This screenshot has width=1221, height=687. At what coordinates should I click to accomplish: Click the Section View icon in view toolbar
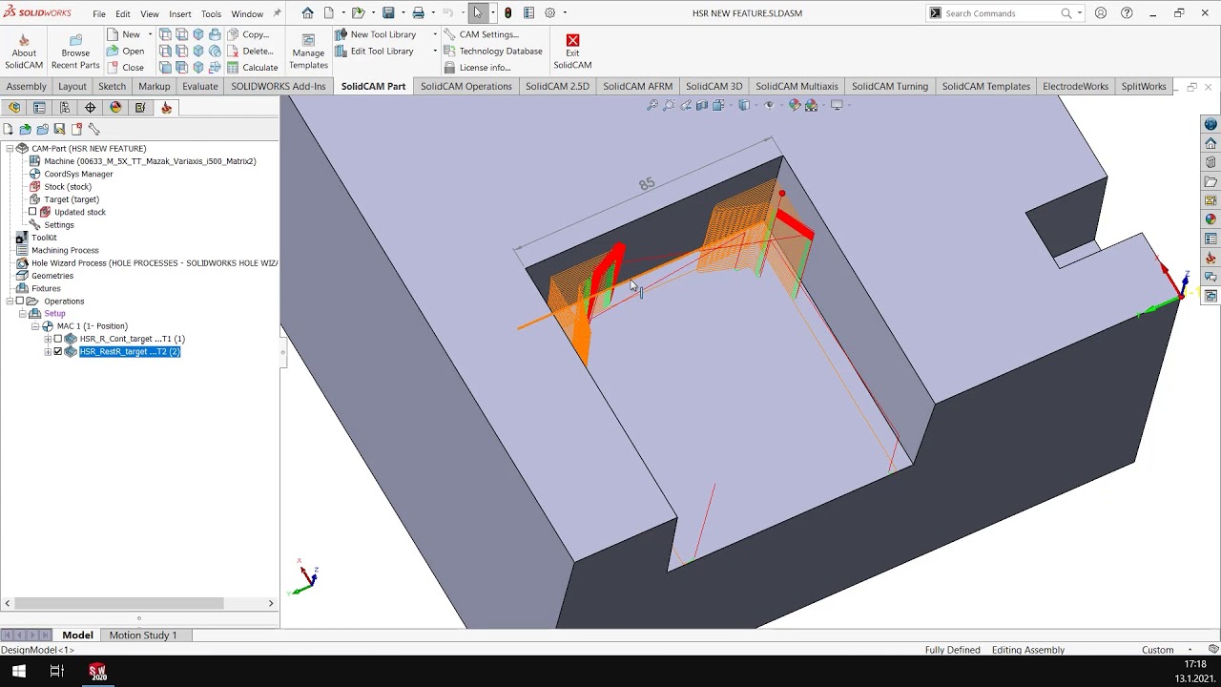702,106
